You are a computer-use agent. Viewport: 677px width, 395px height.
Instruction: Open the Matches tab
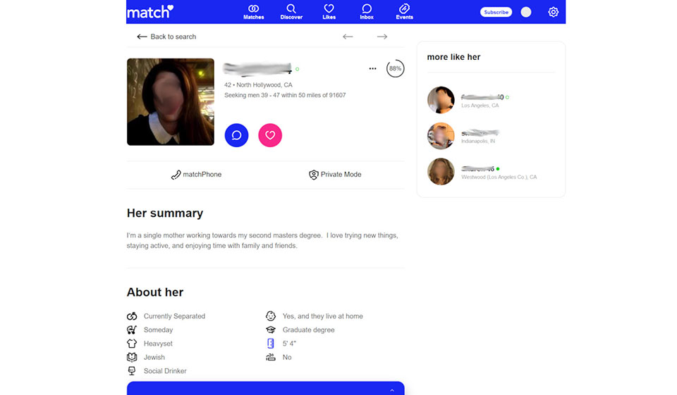click(x=253, y=12)
